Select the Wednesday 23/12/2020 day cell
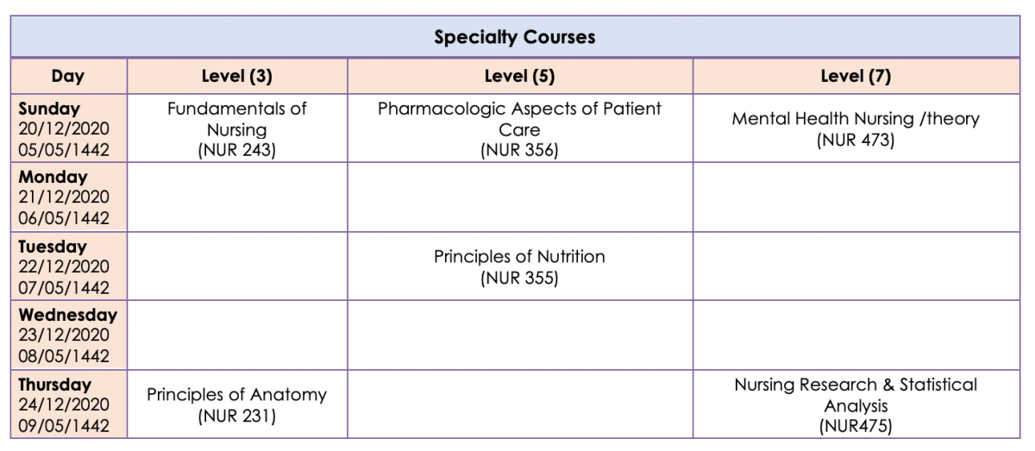 pyautogui.click(x=68, y=335)
